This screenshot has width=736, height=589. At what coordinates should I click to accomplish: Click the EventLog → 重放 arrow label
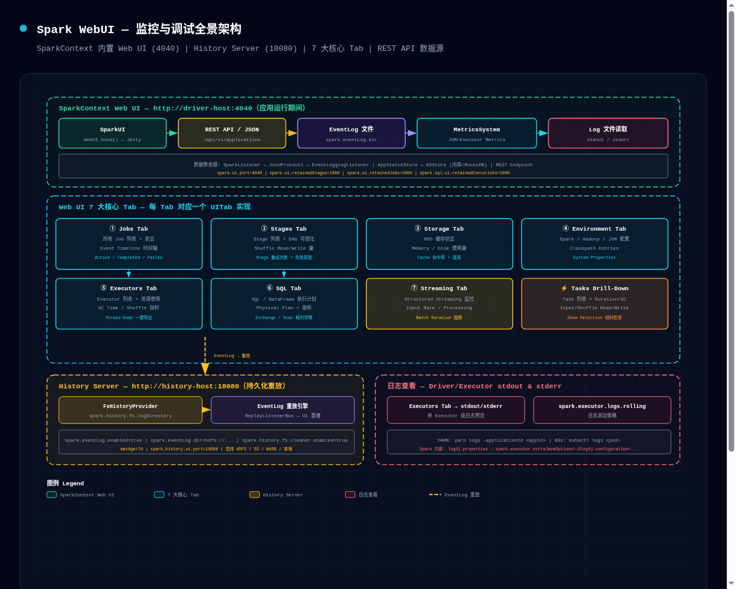point(232,356)
